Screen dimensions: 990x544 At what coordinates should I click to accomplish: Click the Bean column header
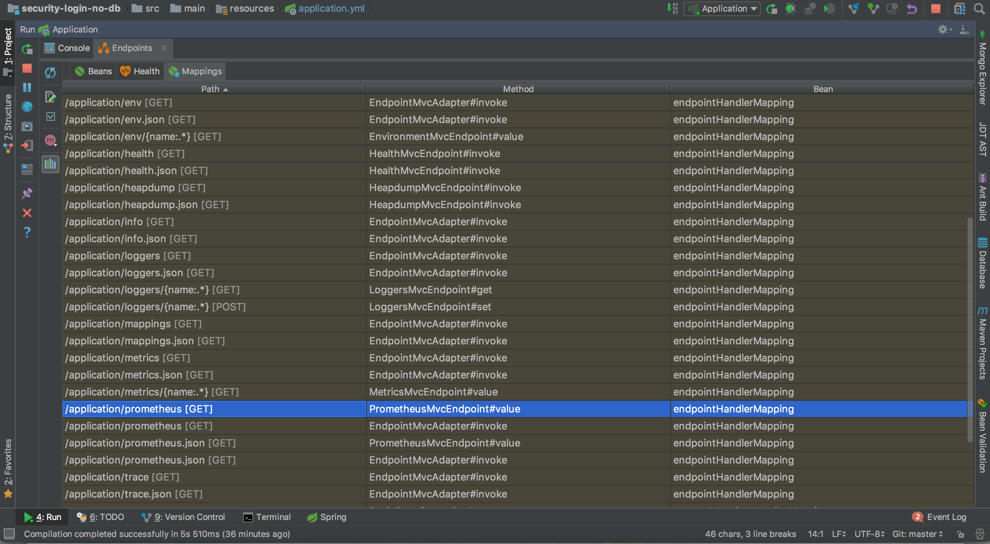[x=823, y=89]
